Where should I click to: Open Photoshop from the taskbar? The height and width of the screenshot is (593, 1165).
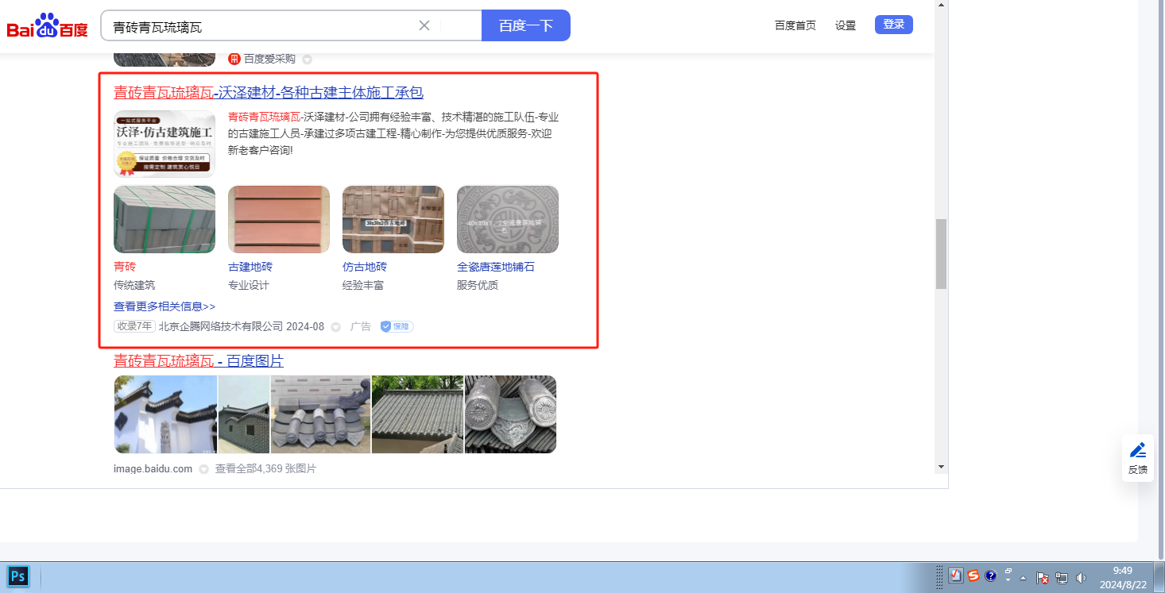18,576
